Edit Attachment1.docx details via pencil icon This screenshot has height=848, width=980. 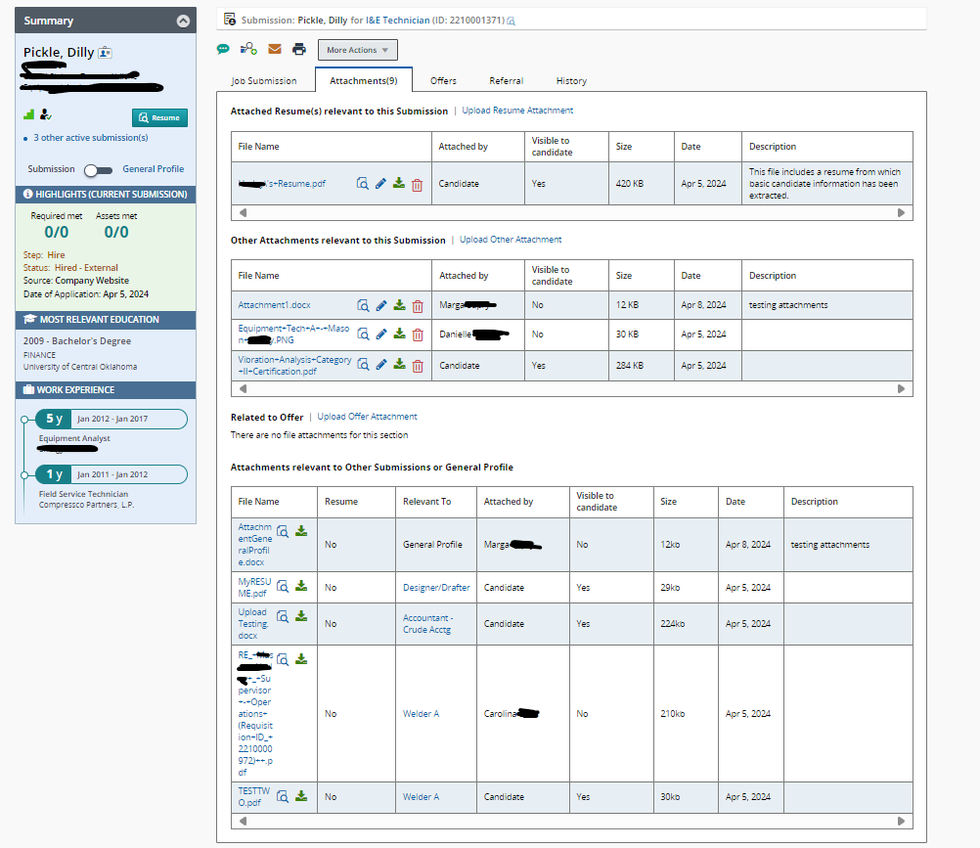coord(380,305)
